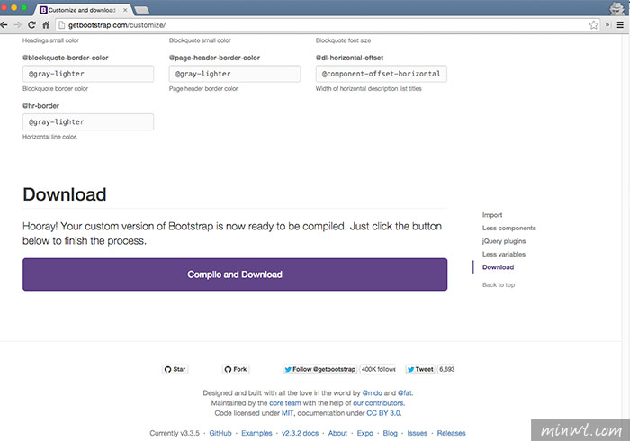Close the Customize and download tab

[x=125, y=10]
